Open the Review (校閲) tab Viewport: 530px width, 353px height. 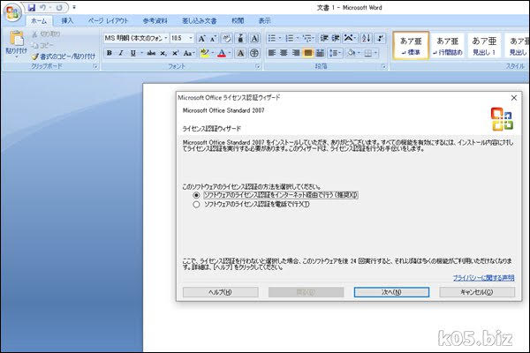coord(238,21)
